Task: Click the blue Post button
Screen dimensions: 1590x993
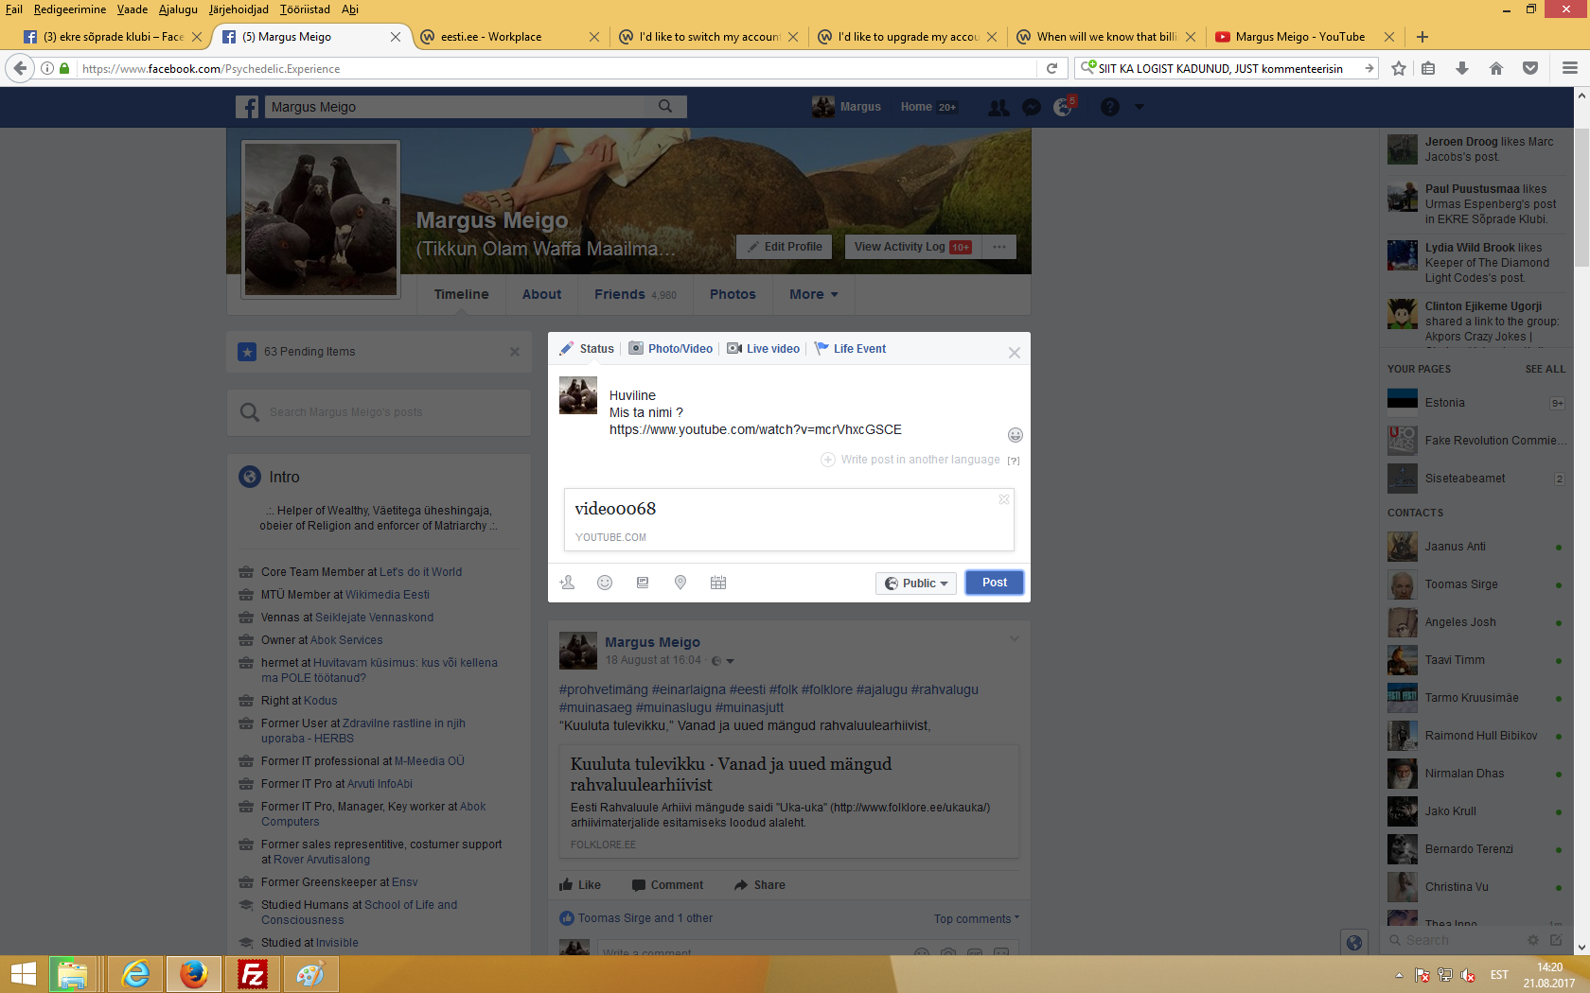Action: [x=995, y=583]
